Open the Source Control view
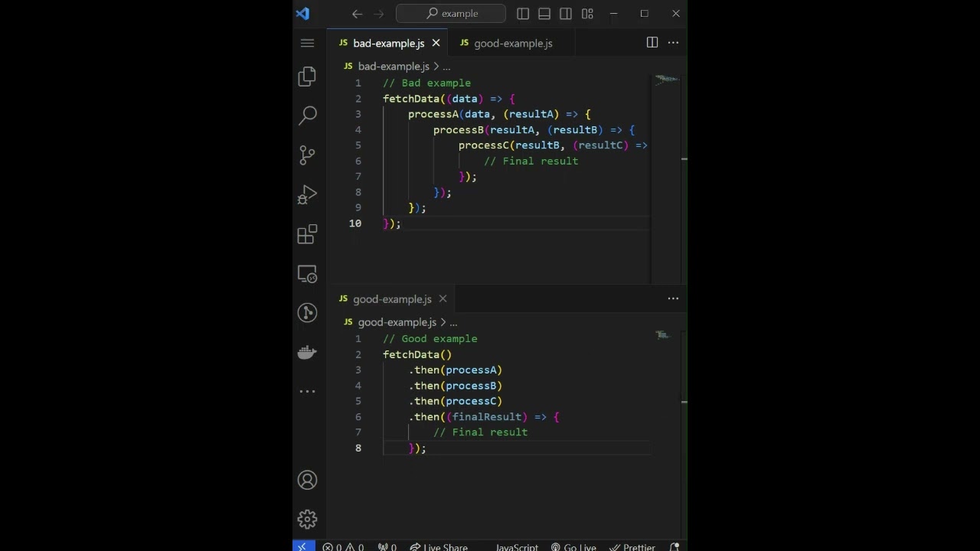 (307, 155)
